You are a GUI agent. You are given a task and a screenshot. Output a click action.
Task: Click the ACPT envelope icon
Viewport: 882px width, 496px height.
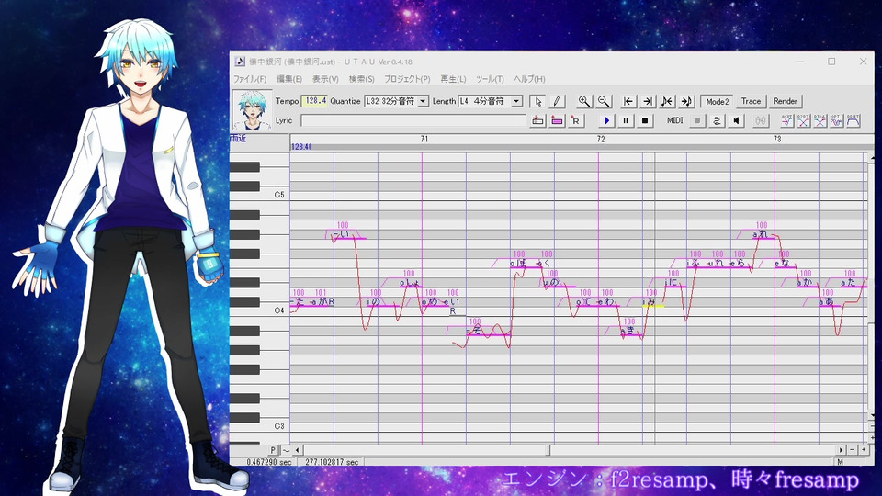[787, 120]
